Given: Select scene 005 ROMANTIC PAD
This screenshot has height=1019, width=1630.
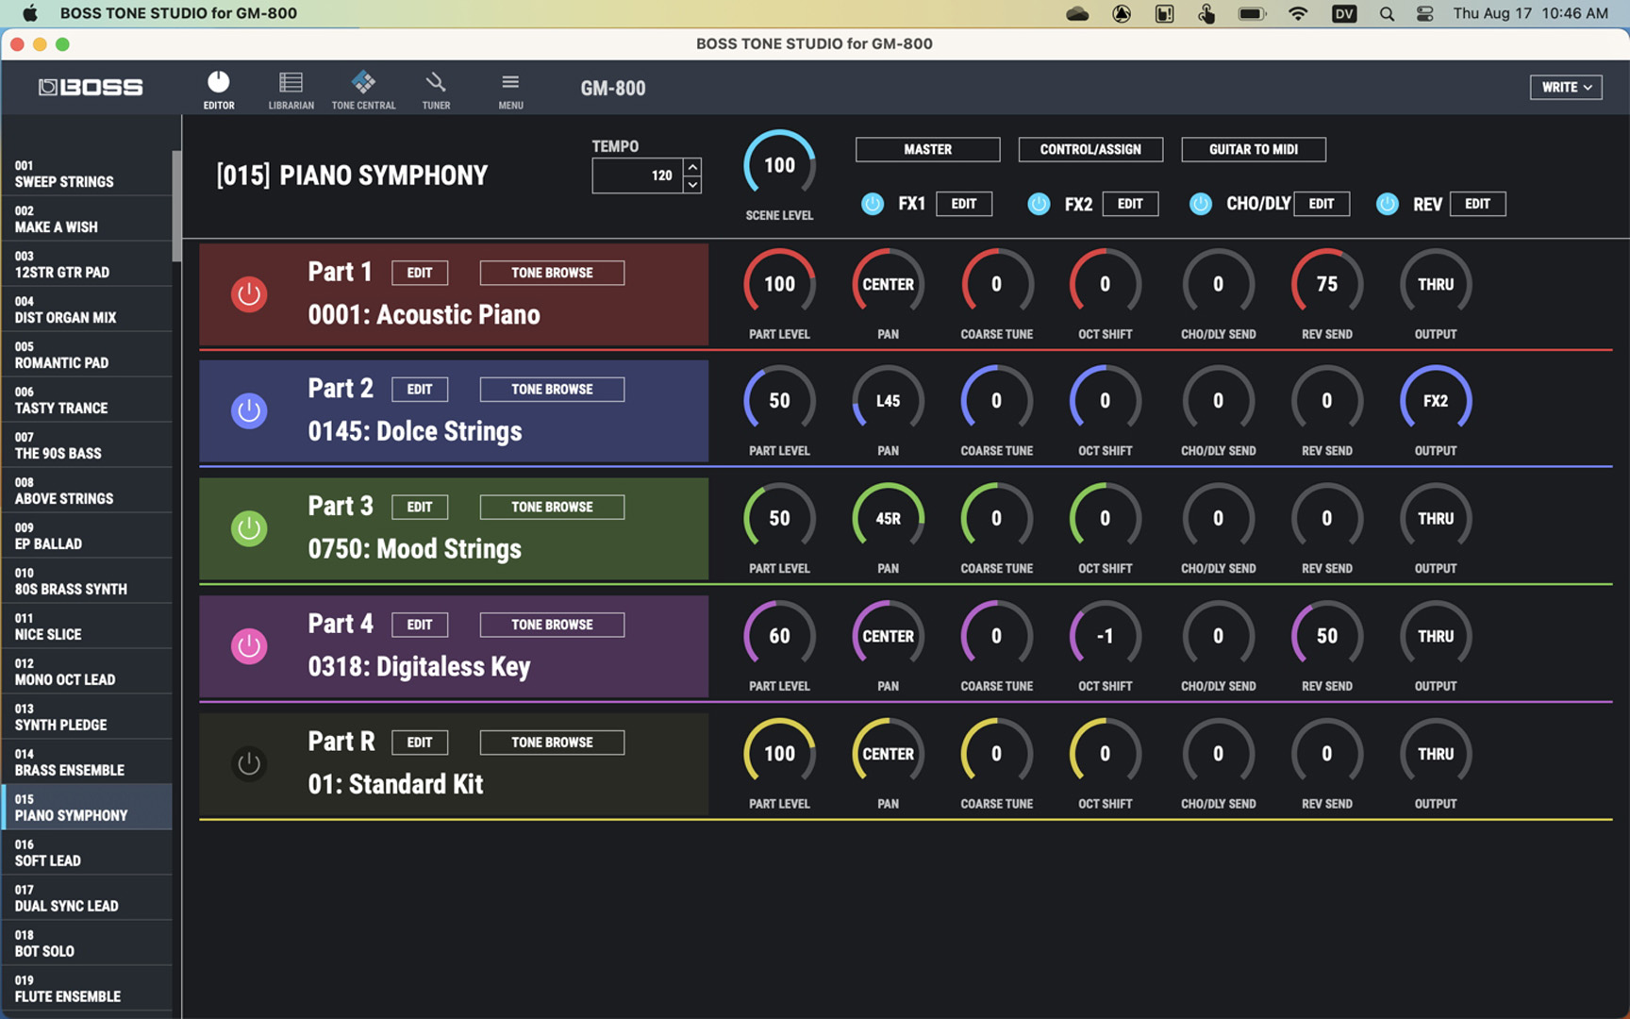Looking at the screenshot, I should tap(86, 354).
